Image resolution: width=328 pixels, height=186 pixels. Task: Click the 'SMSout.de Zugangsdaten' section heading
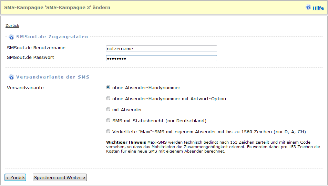click(x=52, y=37)
